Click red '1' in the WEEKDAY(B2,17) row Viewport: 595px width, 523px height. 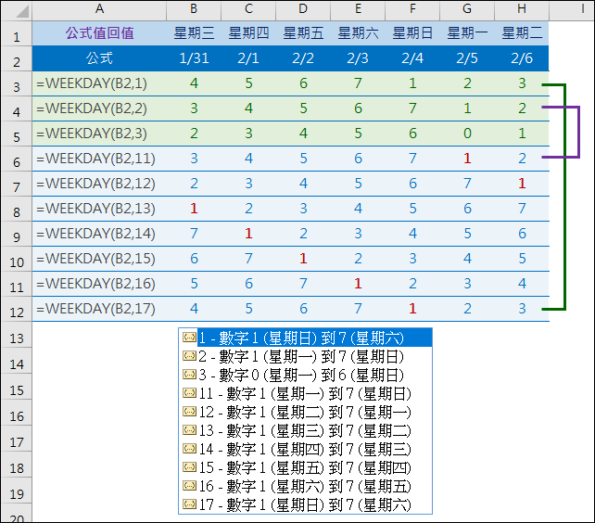(x=412, y=309)
